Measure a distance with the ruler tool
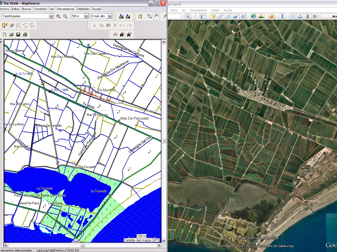Viewport: 337px width, 252px height. click(282, 16)
